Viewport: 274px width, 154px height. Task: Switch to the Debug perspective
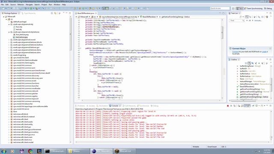(x=268, y=9)
